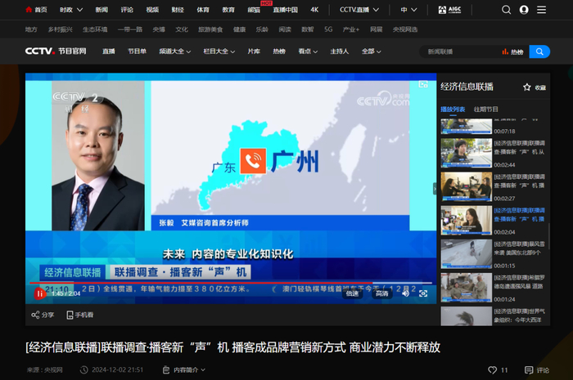
Task: Share the video via 分享
Action: click(43, 315)
